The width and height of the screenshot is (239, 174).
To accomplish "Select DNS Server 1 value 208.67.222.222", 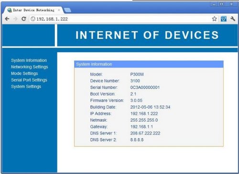I will click(145, 133).
